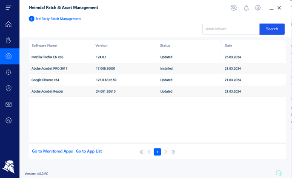Viewport: 292px width, 178px height.
Task: Go to previous page arrow
Action: (149, 152)
